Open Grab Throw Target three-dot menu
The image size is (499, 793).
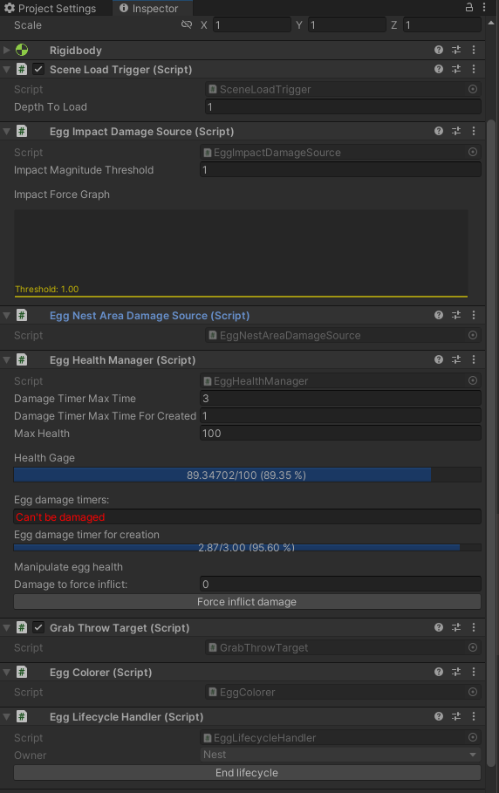point(474,627)
